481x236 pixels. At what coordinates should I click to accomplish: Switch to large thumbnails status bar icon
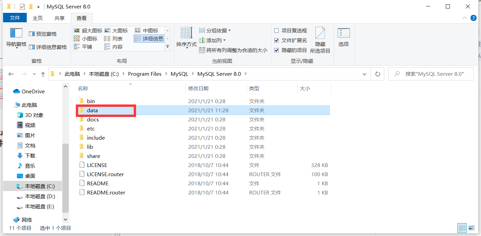(x=471, y=228)
